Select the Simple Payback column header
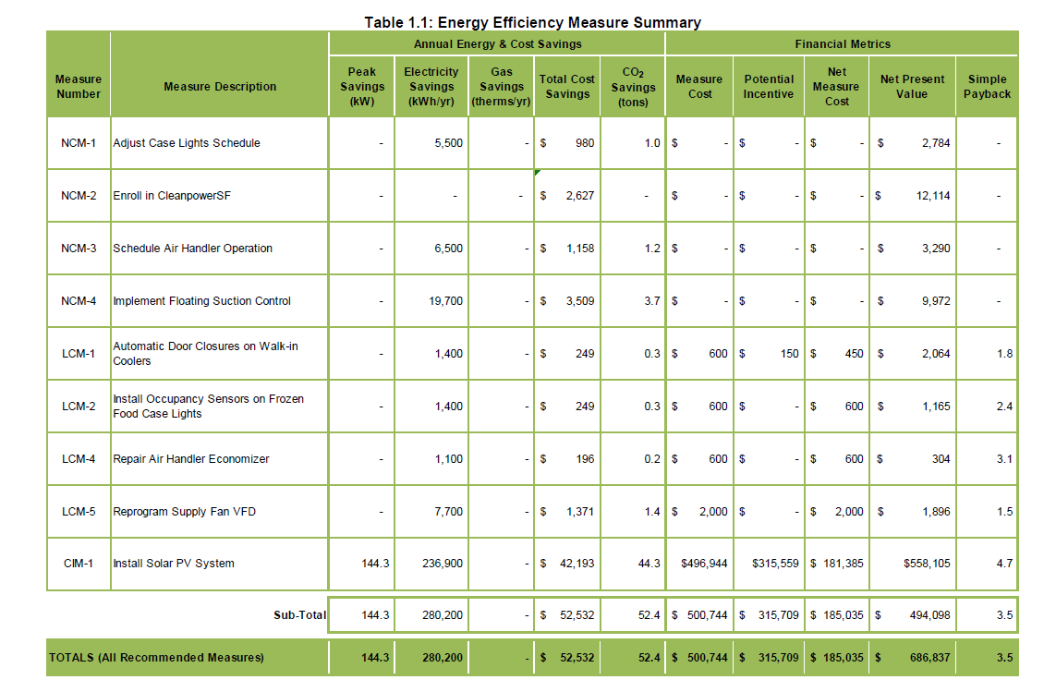The height and width of the screenshot is (692, 1056). pos(988,85)
